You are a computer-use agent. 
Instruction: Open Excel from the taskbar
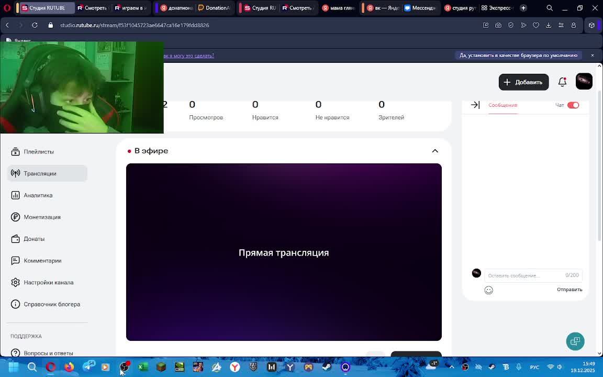click(143, 367)
